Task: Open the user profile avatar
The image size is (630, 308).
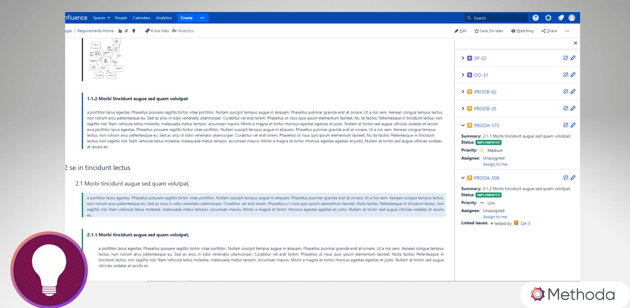Action: pos(572,18)
